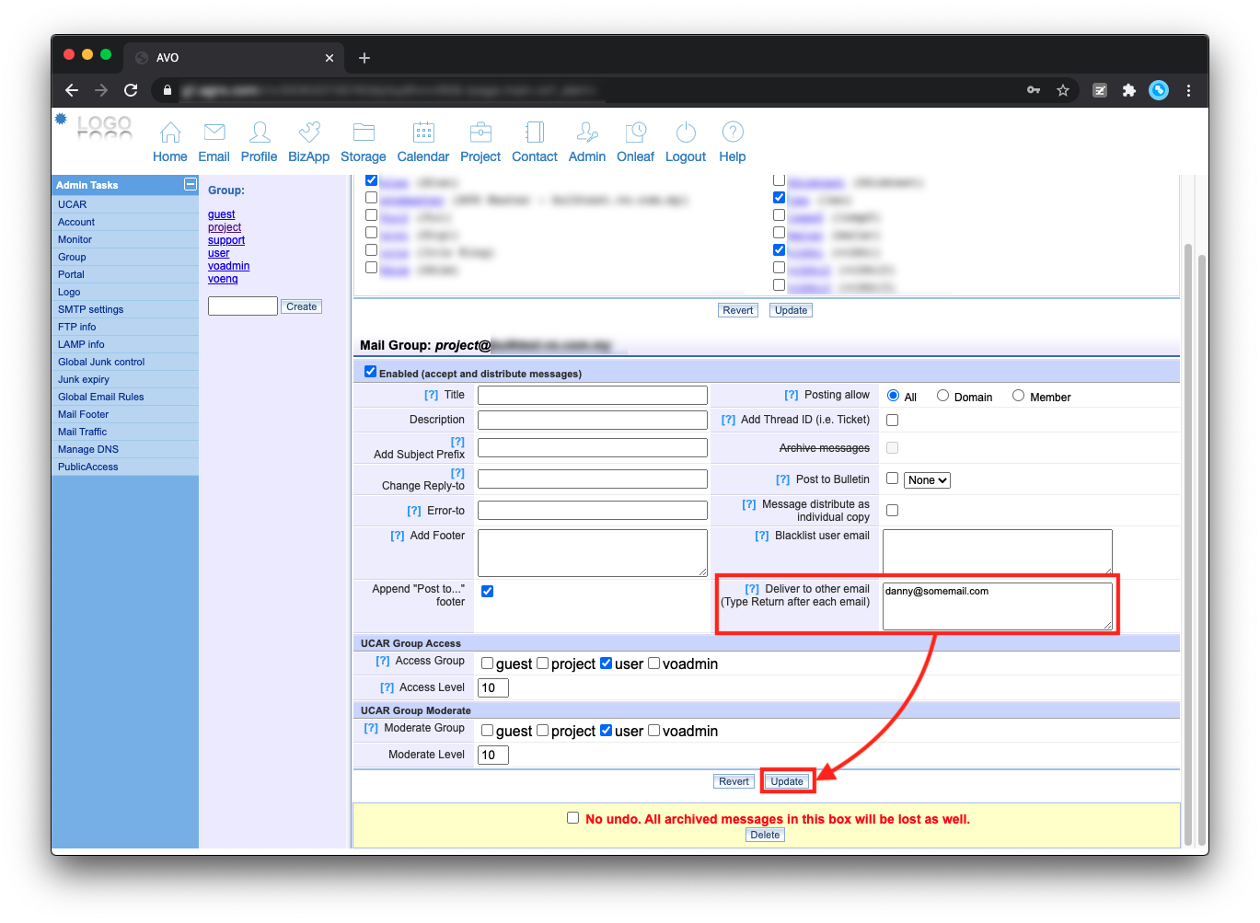Image resolution: width=1260 pixels, height=923 pixels.
Task: Click the Logout power icon
Action: pyautogui.click(x=686, y=133)
